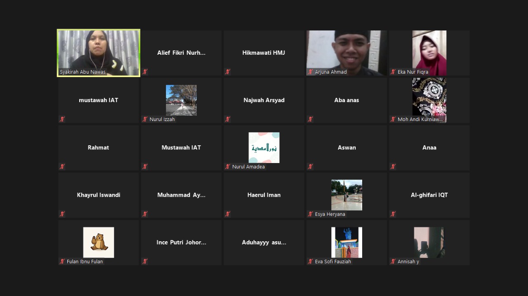The height and width of the screenshot is (296, 528).
Task: Click muted mic icon beside Fulan Ibnu Fulan
Action: click(x=62, y=261)
